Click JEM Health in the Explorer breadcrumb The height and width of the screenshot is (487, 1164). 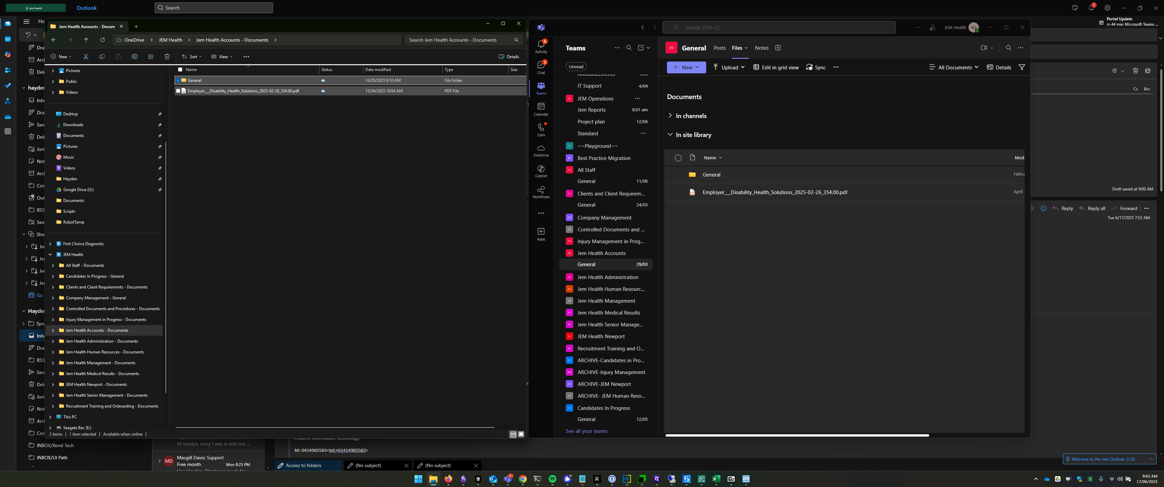pyautogui.click(x=170, y=40)
